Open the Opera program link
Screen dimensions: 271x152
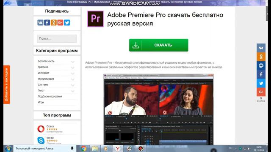50,126
